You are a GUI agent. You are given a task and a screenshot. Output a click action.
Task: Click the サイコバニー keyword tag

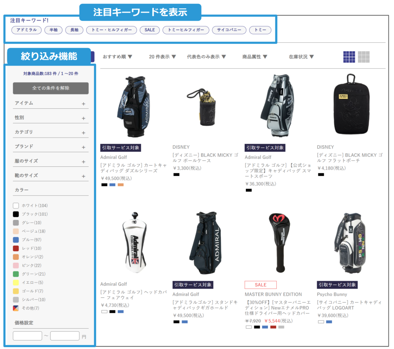[x=229, y=30]
